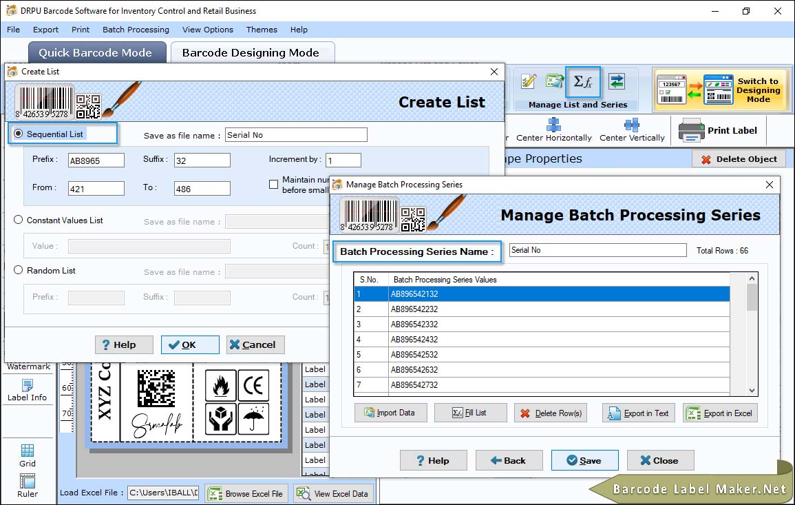The height and width of the screenshot is (505, 795).
Task: Toggle the Grid tool
Action: (x=28, y=455)
